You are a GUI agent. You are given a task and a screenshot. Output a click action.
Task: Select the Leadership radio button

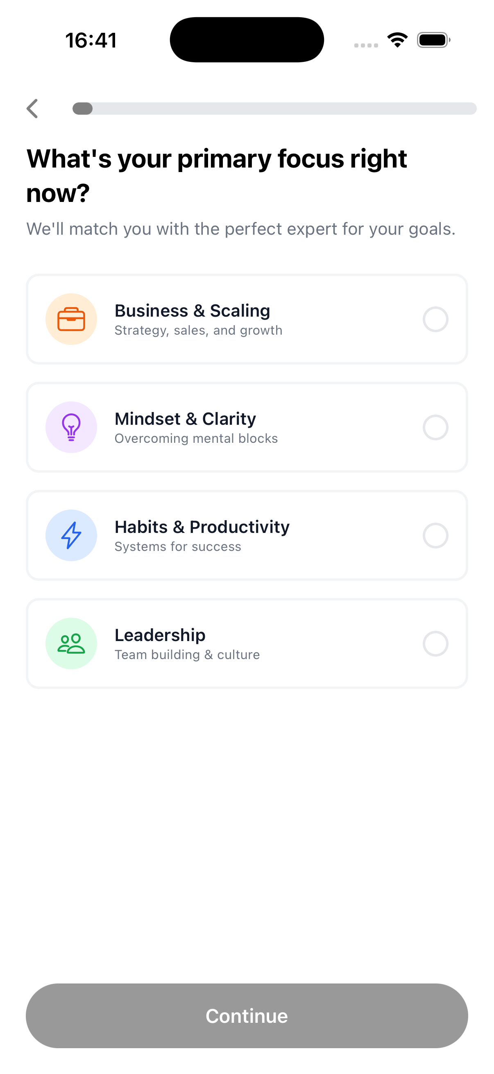[x=435, y=644]
